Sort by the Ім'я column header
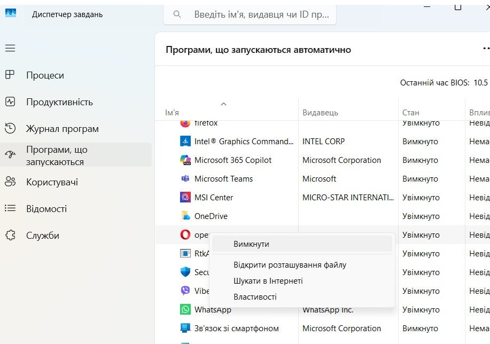490x344 pixels. (x=172, y=113)
